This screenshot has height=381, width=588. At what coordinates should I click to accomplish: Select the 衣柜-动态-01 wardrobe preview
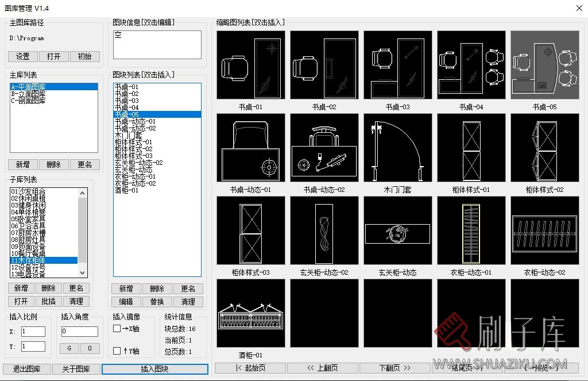tap(471, 230)
